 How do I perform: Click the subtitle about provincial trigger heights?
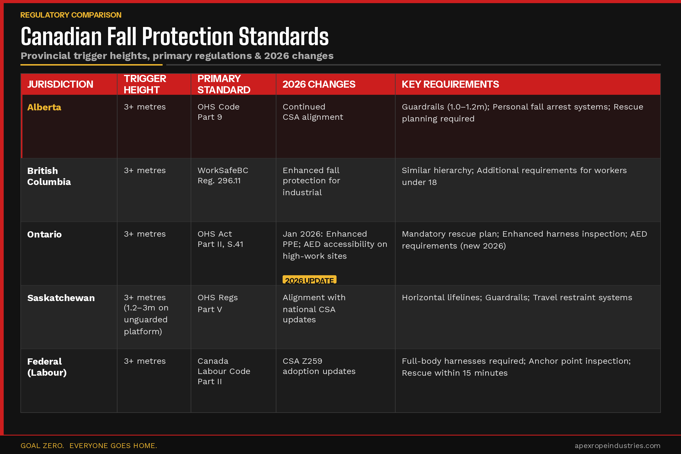177,56
